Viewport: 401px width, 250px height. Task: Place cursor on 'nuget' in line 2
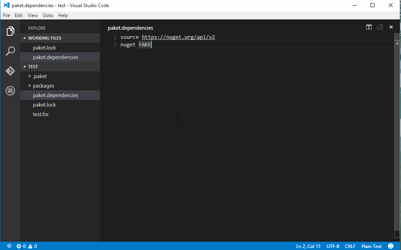click(x=128, y=45)
